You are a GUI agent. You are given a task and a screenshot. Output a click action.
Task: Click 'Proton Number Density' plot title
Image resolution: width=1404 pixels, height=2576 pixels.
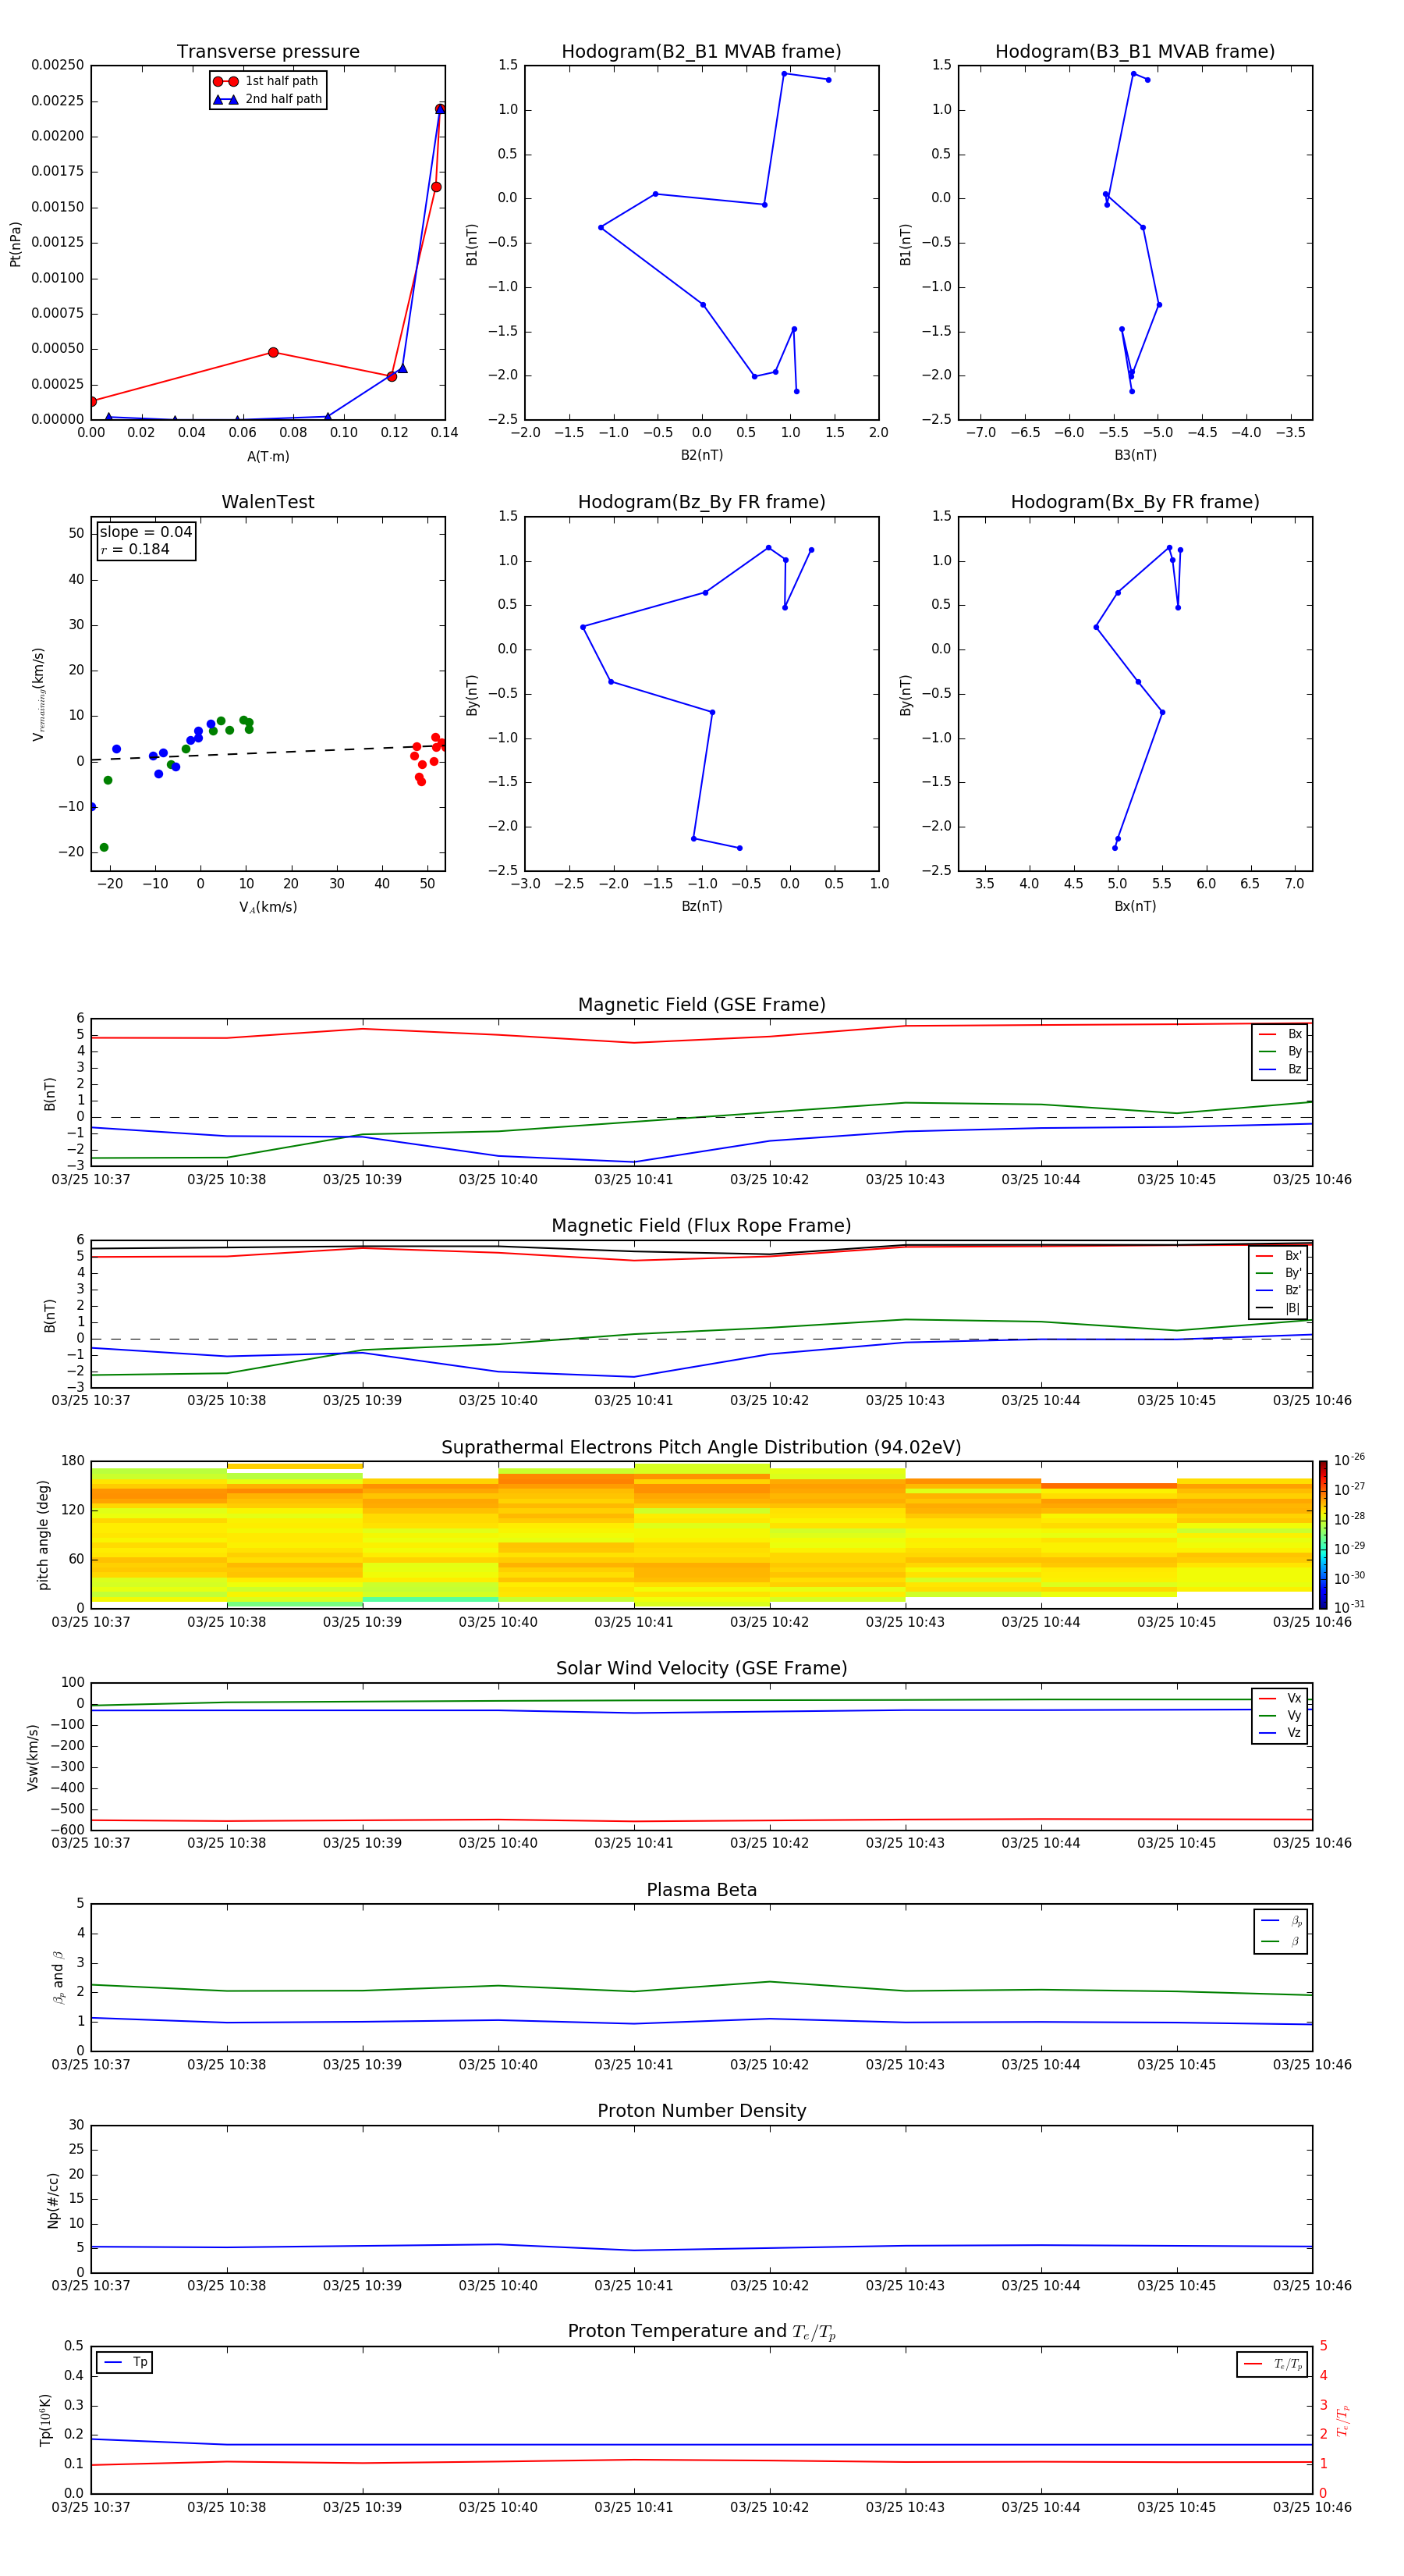[701, 2111]
